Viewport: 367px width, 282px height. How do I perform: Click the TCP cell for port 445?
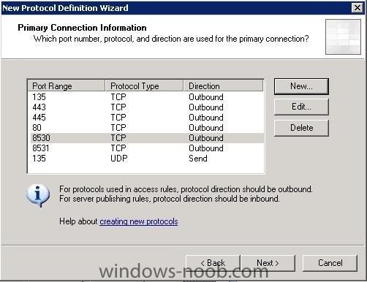[x=118, y=118]
